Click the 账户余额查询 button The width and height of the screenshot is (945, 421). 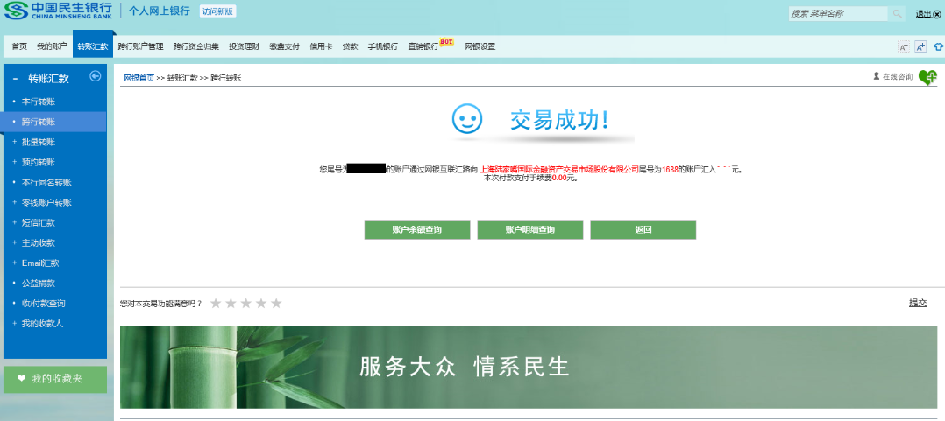click(417, 229)
